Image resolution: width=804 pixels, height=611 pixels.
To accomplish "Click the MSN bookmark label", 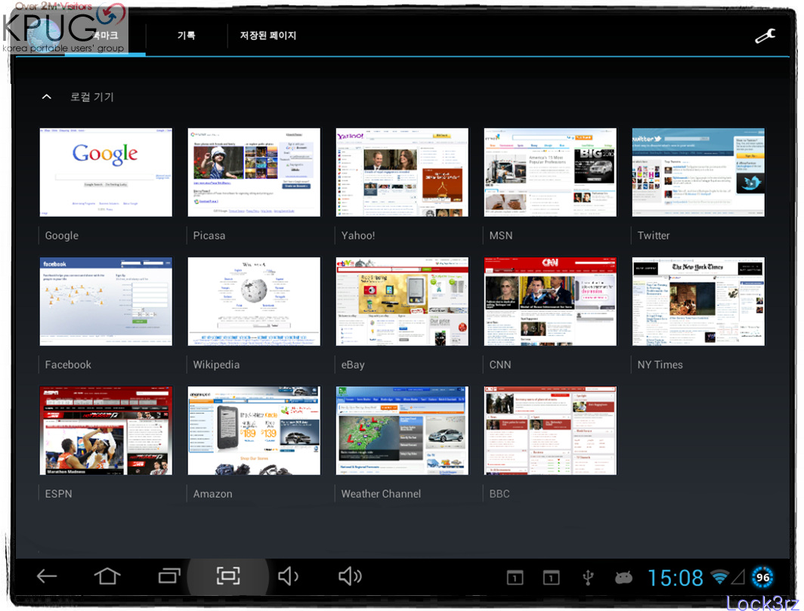I will click(501, 236).
